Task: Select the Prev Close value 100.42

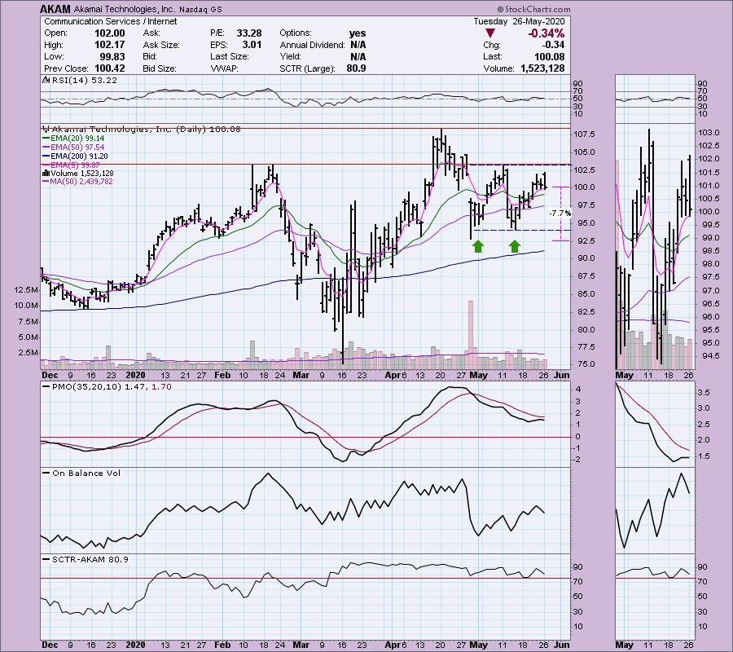Action: [109, 68]
